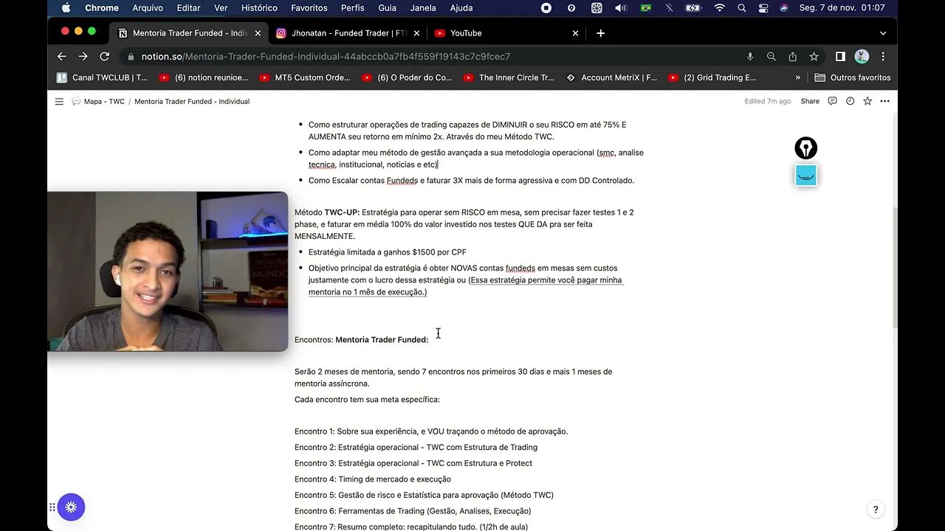
Task: Click the screen recording stop icon
Action: tap(546, 8)
